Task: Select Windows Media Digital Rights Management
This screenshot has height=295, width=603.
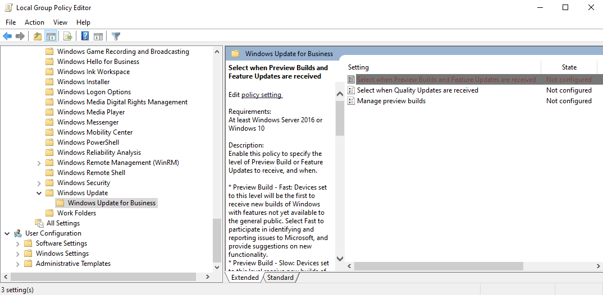Action: [x=122, y=102]
